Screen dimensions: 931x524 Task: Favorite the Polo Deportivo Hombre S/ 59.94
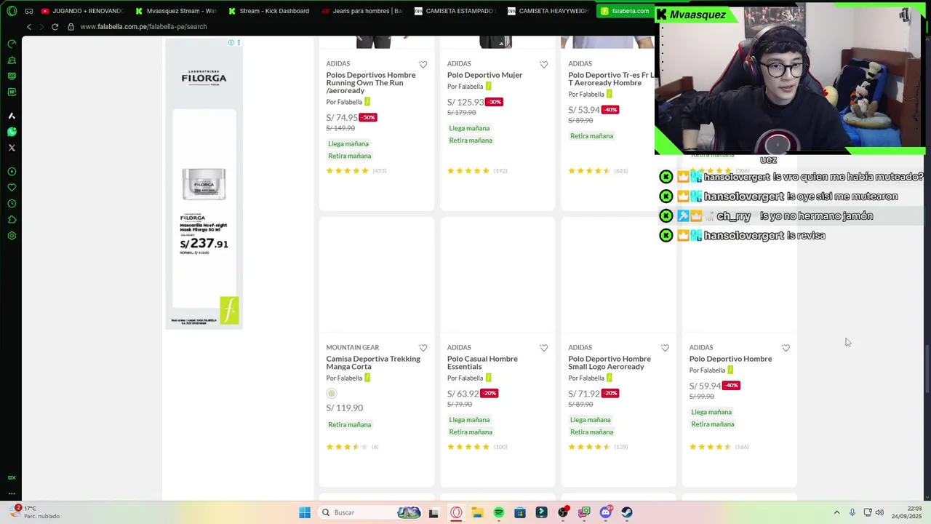tap(786, 348)
